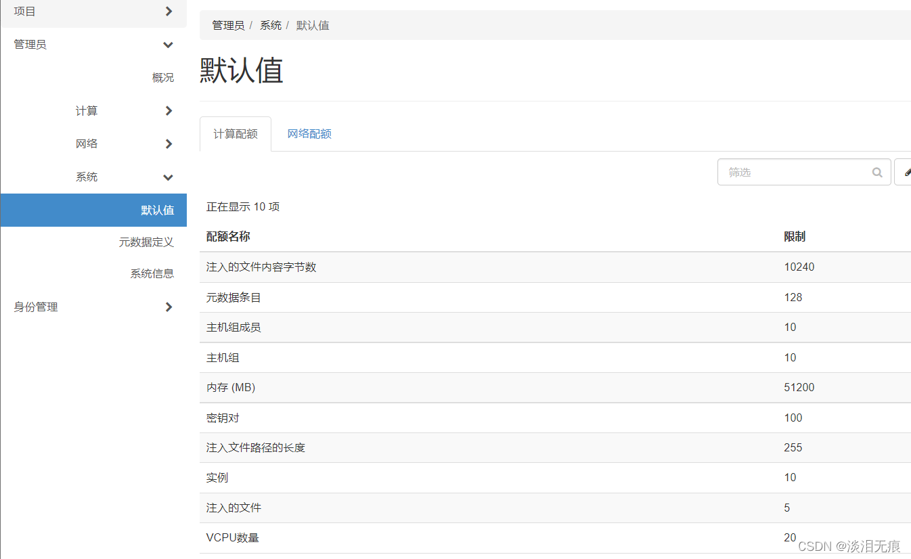Click the 元数据条目 row name
911x559 pixels.
coord(234,297)
